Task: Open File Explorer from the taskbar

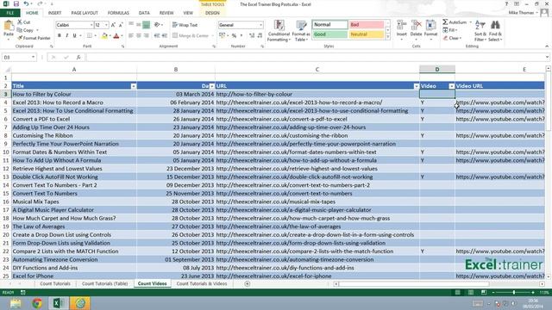Action: click(16, 303)
